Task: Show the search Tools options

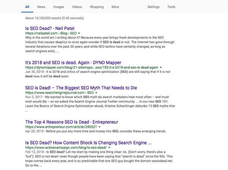Action: [x=171, y=7]
